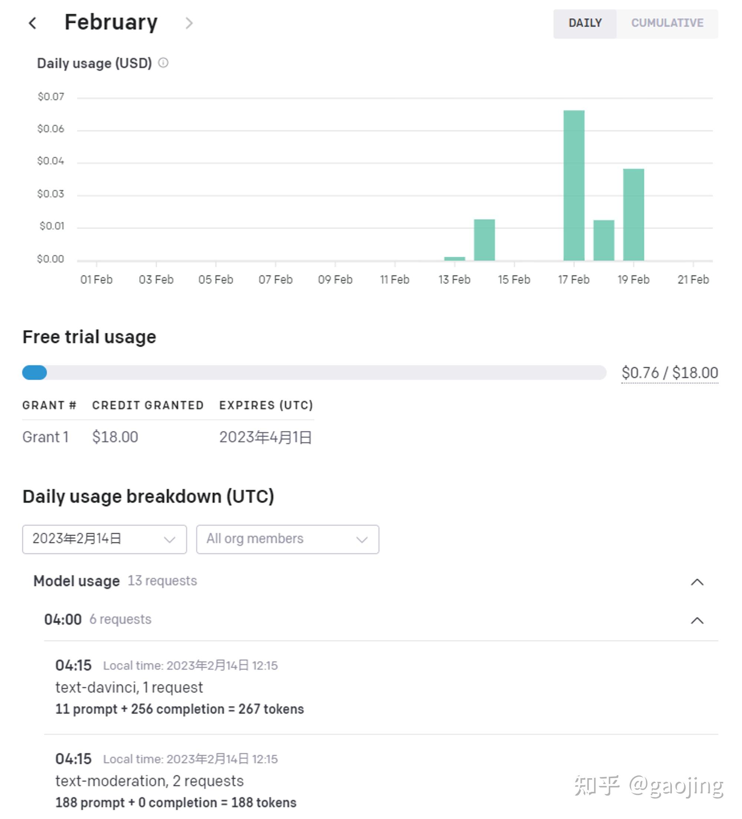Click the Daily usage breakdown heading

148,495
